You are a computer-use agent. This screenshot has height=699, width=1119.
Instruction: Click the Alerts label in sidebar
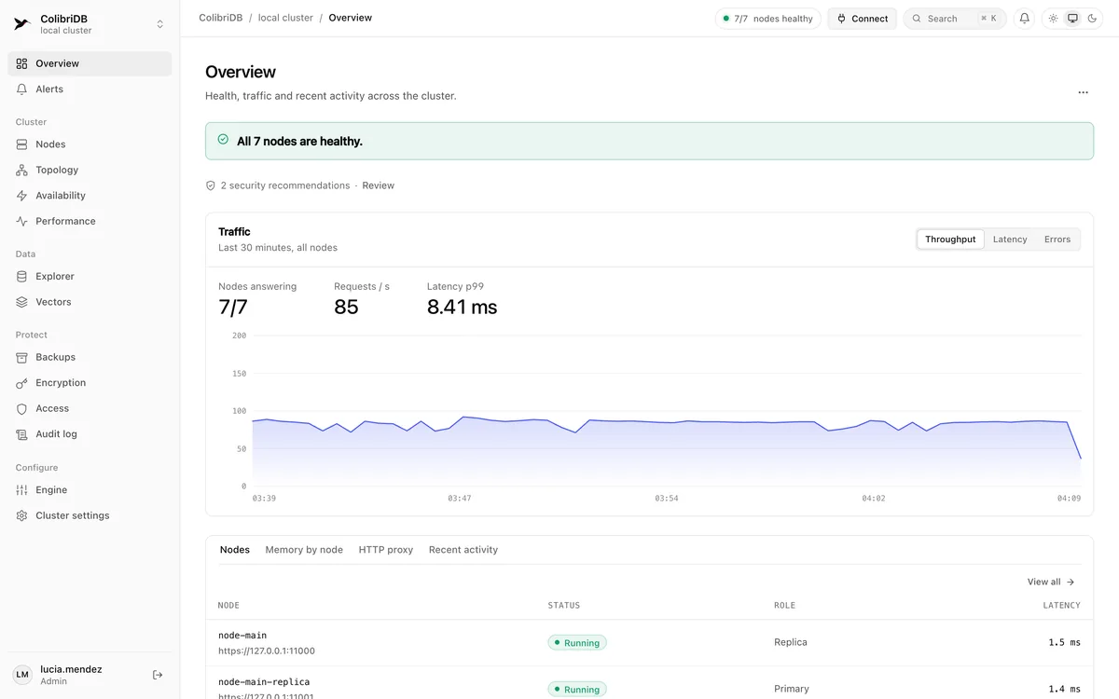coord(49,89)
